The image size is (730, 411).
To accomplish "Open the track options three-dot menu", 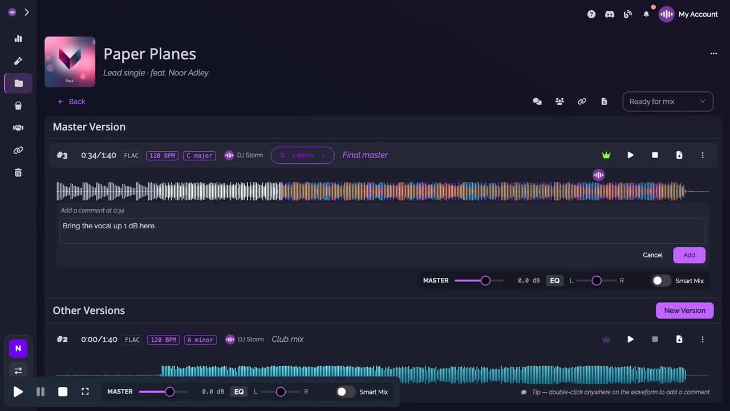I will click(713, 54).
